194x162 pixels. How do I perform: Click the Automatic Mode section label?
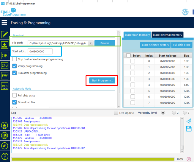[22, 88]
